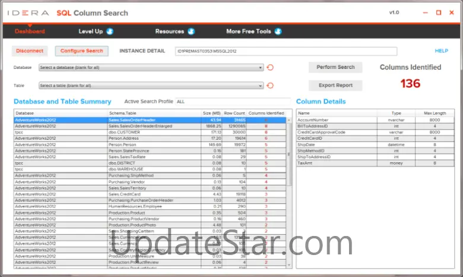The image size is (463, 277).
Task: Sort by the Schema.Table column header
Action: click(x=154, y=113)
